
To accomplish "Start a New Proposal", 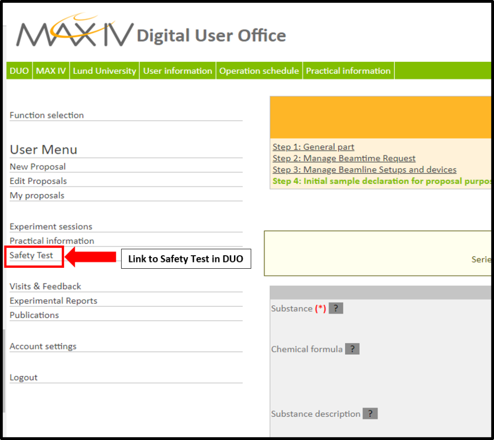I will pyautogui.click(x=38, y=166).
